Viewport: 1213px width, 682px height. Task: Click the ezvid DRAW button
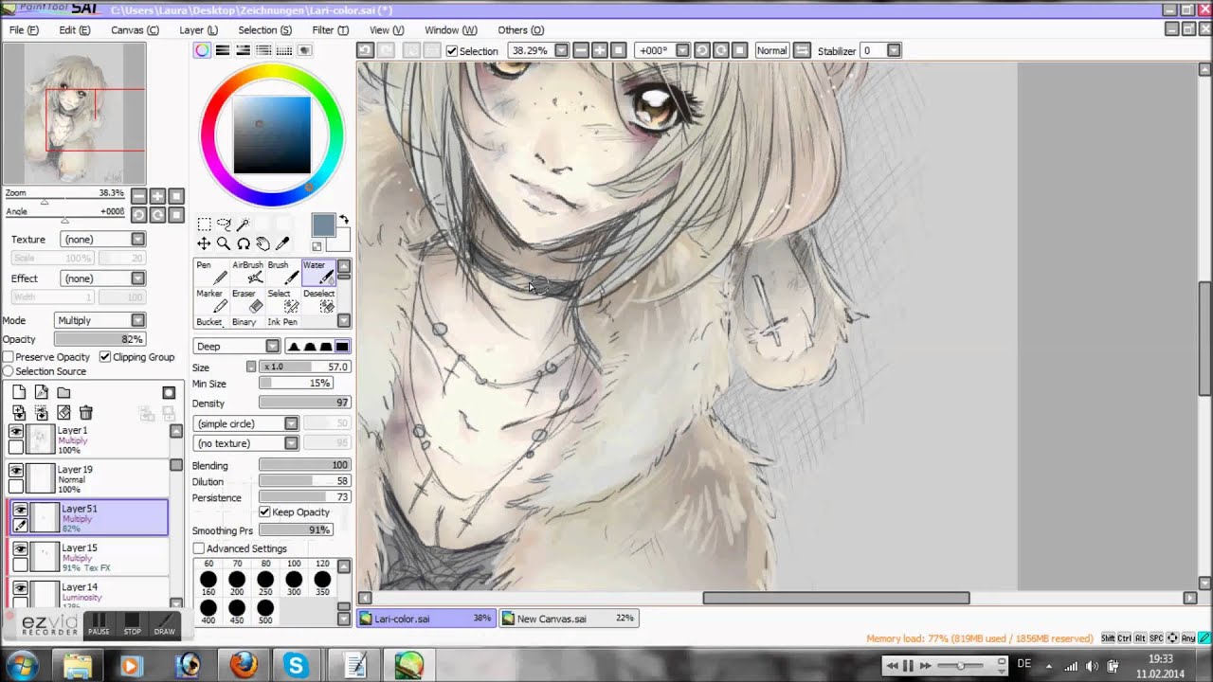click(x=164, y=625)
